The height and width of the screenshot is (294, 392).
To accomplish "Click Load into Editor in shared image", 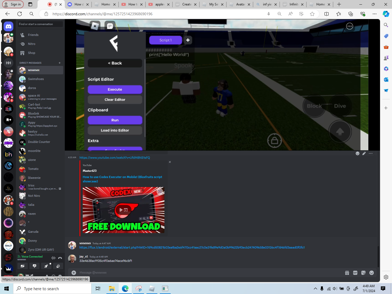I will click(115, 130).
